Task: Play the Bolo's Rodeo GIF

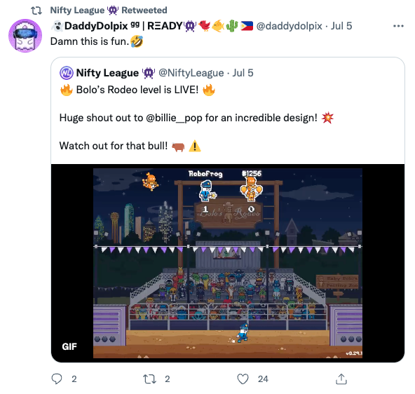Action: 228,263
